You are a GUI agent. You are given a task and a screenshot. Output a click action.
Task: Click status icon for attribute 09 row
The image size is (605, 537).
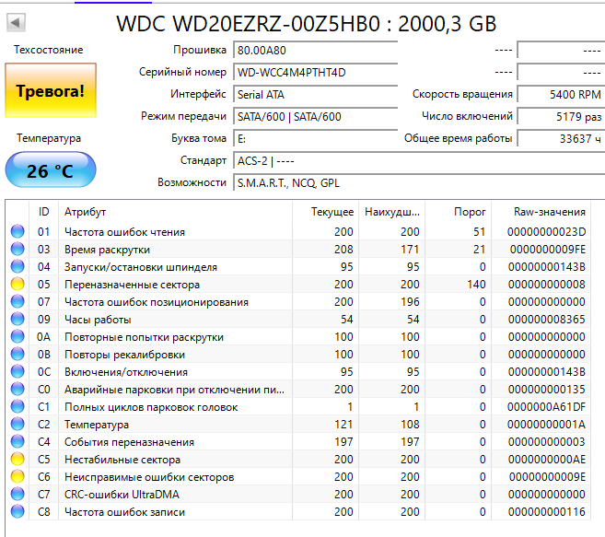pos(17,319)
